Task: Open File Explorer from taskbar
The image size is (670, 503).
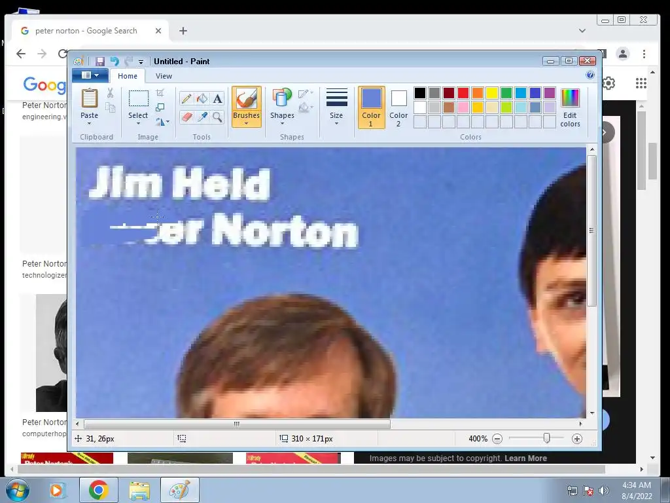Action: [139, 490]
